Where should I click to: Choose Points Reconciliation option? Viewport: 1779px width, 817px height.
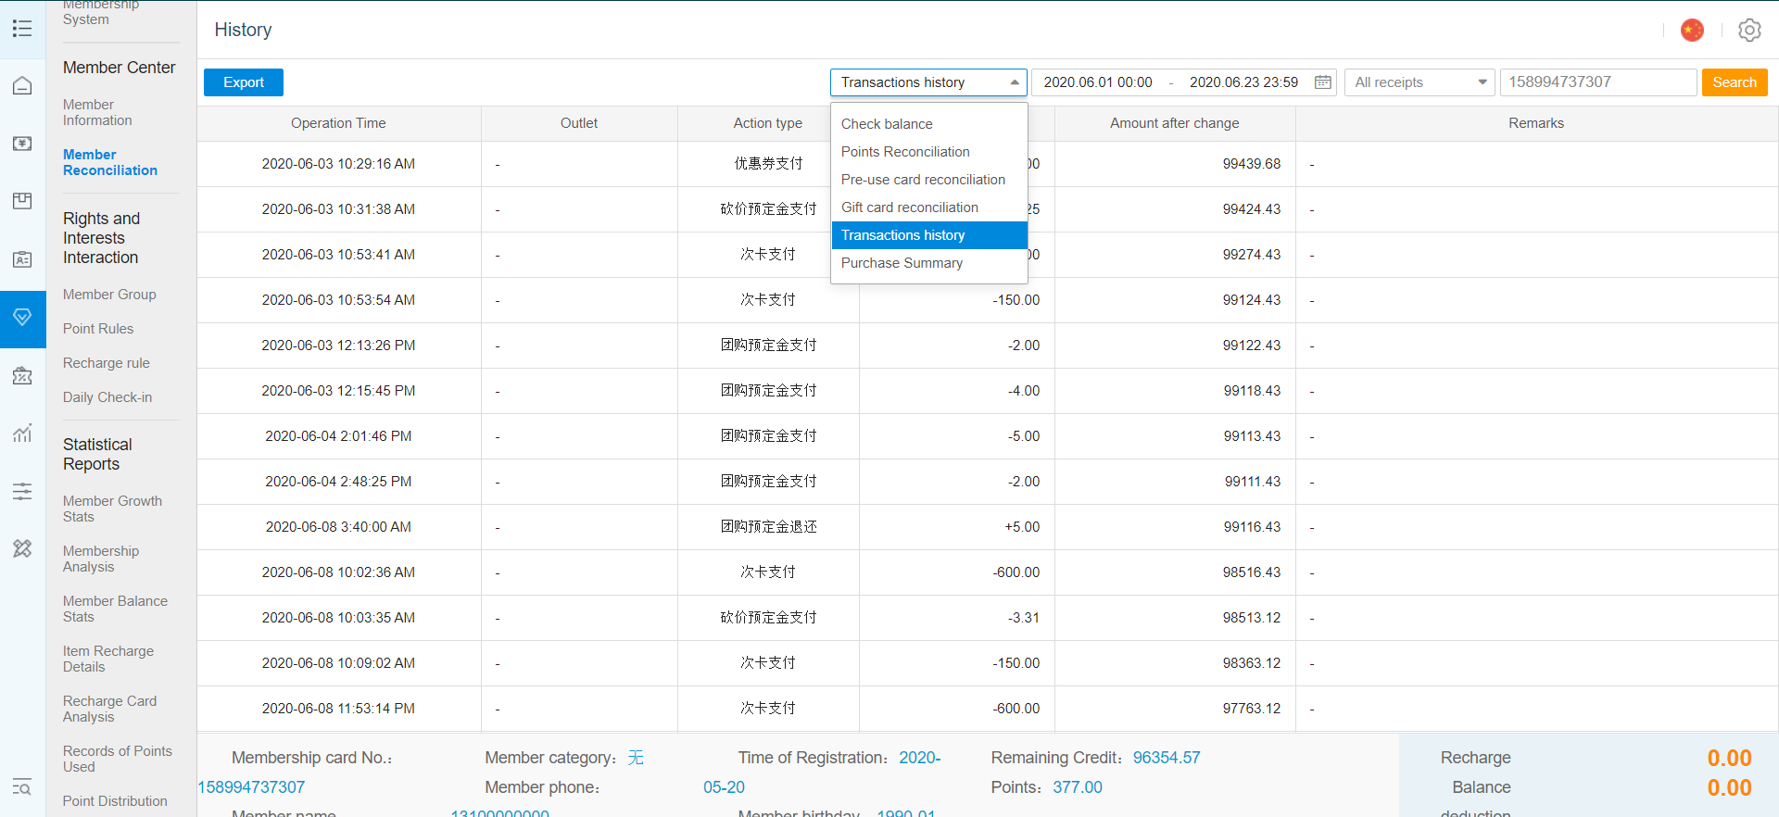[929, 152]
